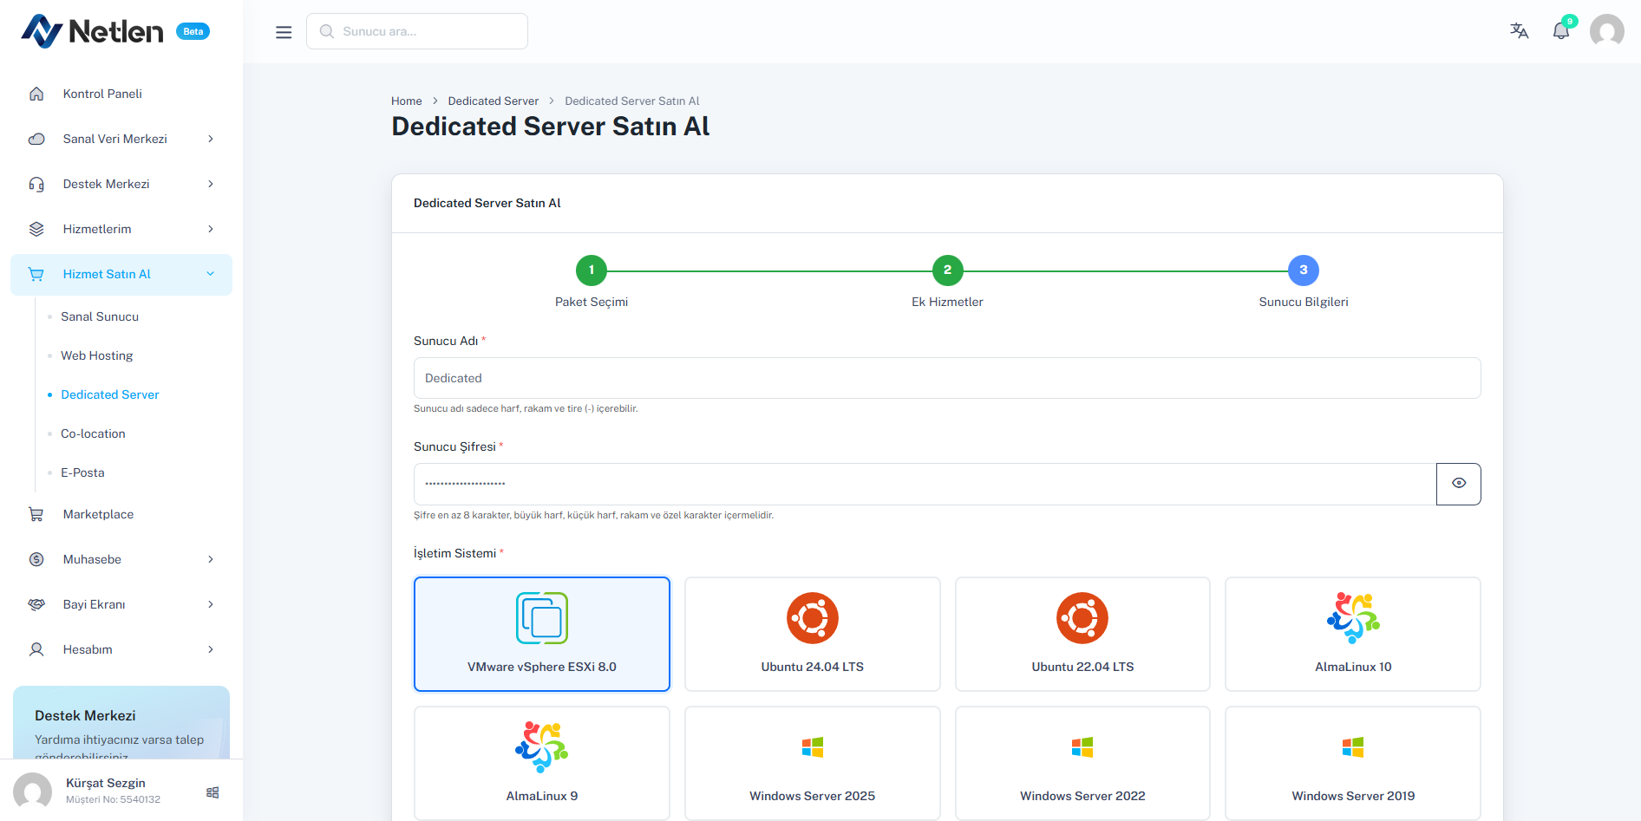Expand the Hesabım chevron

(211, 649)
